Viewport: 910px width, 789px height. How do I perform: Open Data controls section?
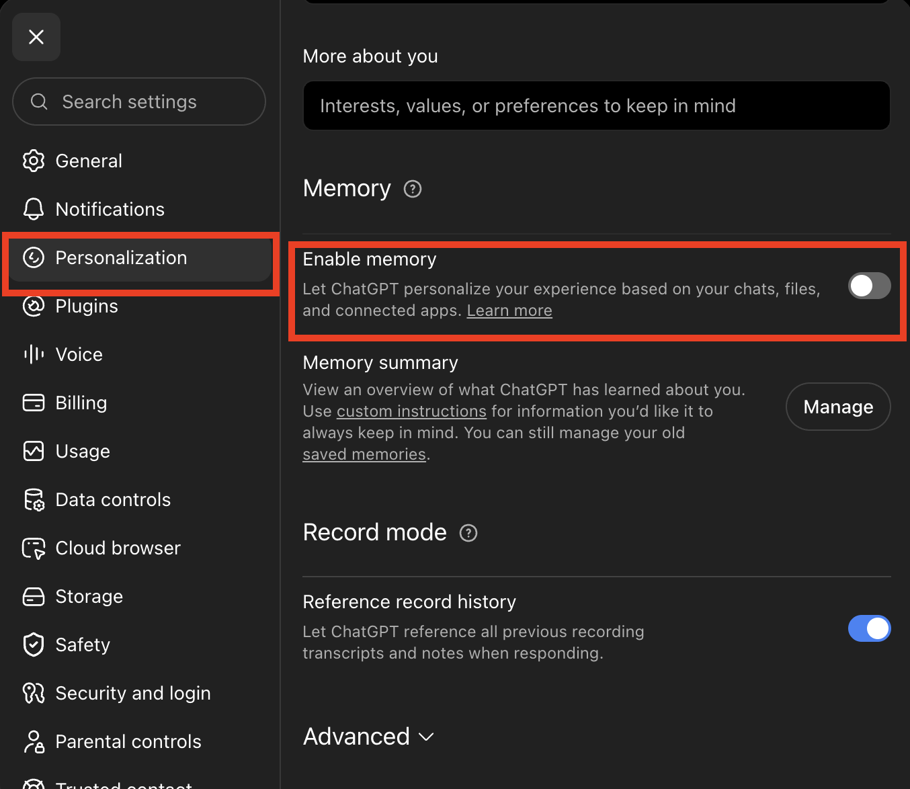[x=140, y=499]
